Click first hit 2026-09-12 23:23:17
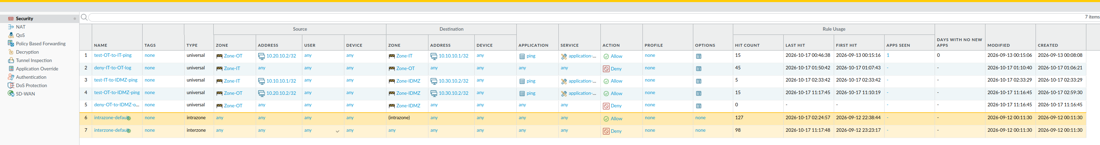 pos(858,131)
